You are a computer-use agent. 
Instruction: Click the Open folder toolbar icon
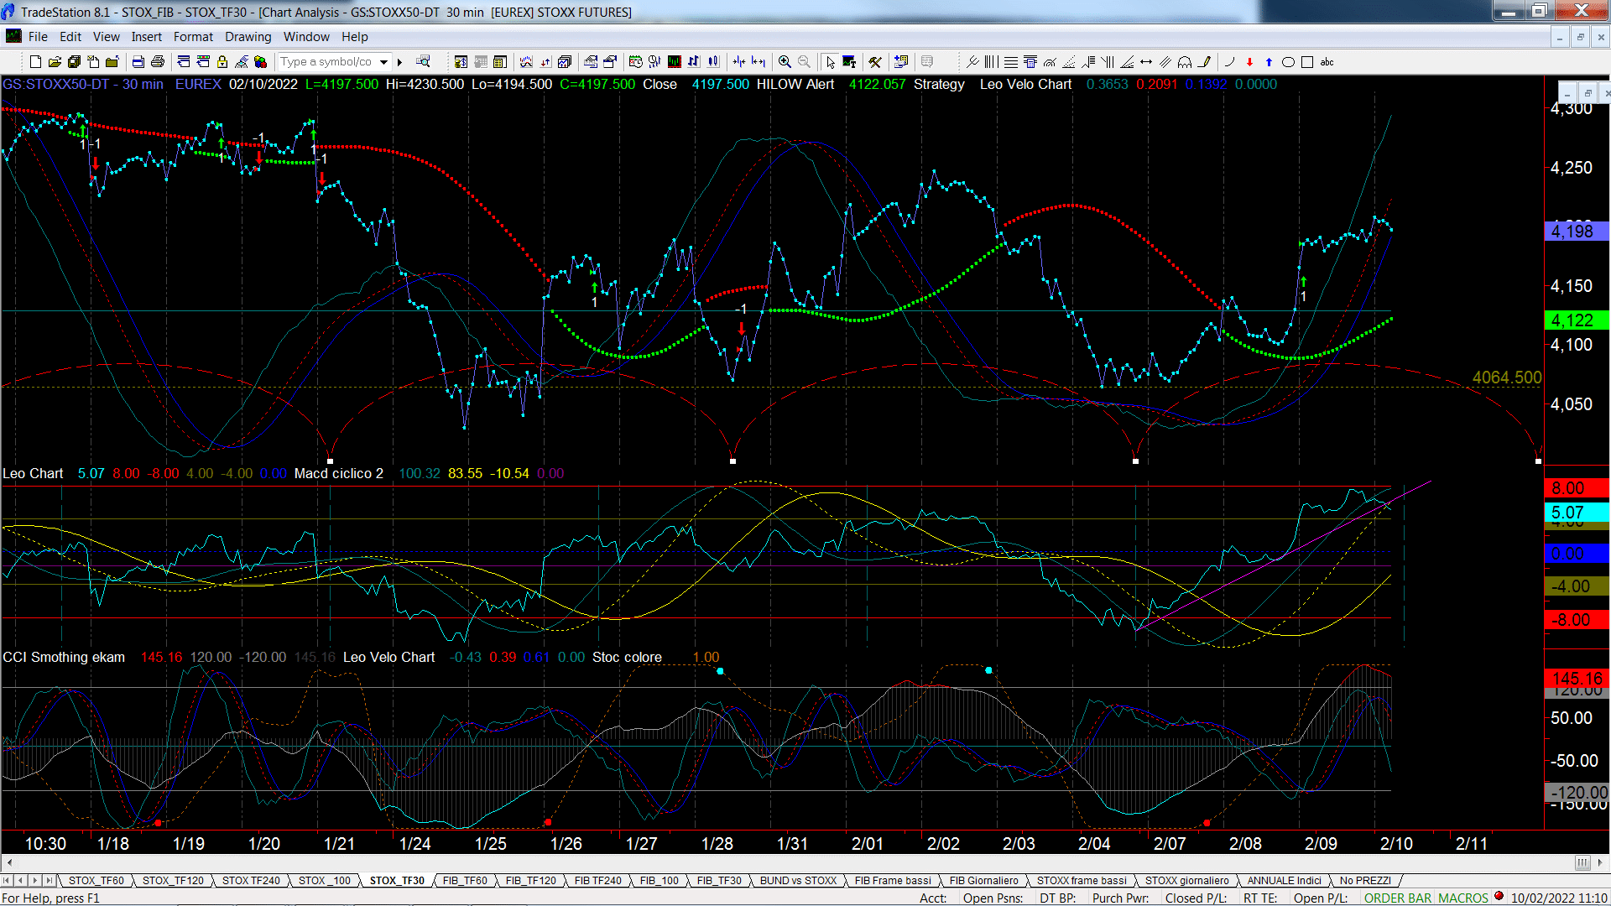[55, 62]
